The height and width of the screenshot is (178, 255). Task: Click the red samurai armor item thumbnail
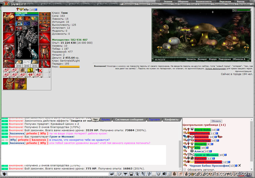pyautogui.click(x=9, y=83)
